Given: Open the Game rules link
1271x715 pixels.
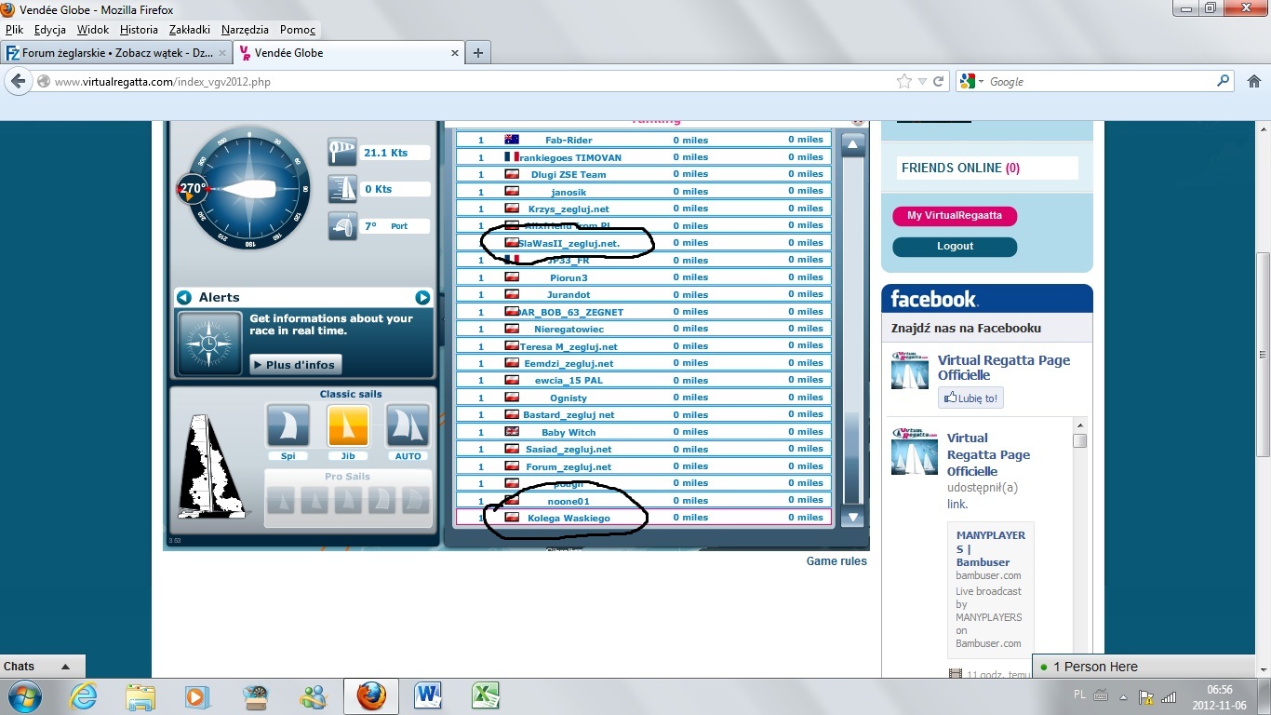Looking at the screenshot, I should [x=836, y=561].
